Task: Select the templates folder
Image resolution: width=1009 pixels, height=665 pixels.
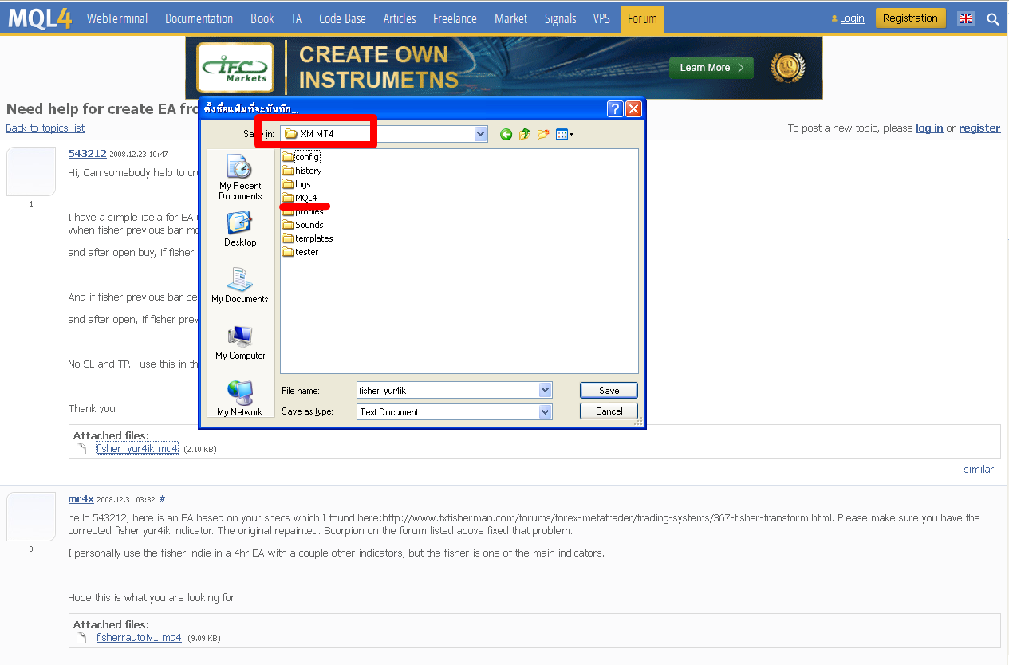Action: (x=308, y=238)
